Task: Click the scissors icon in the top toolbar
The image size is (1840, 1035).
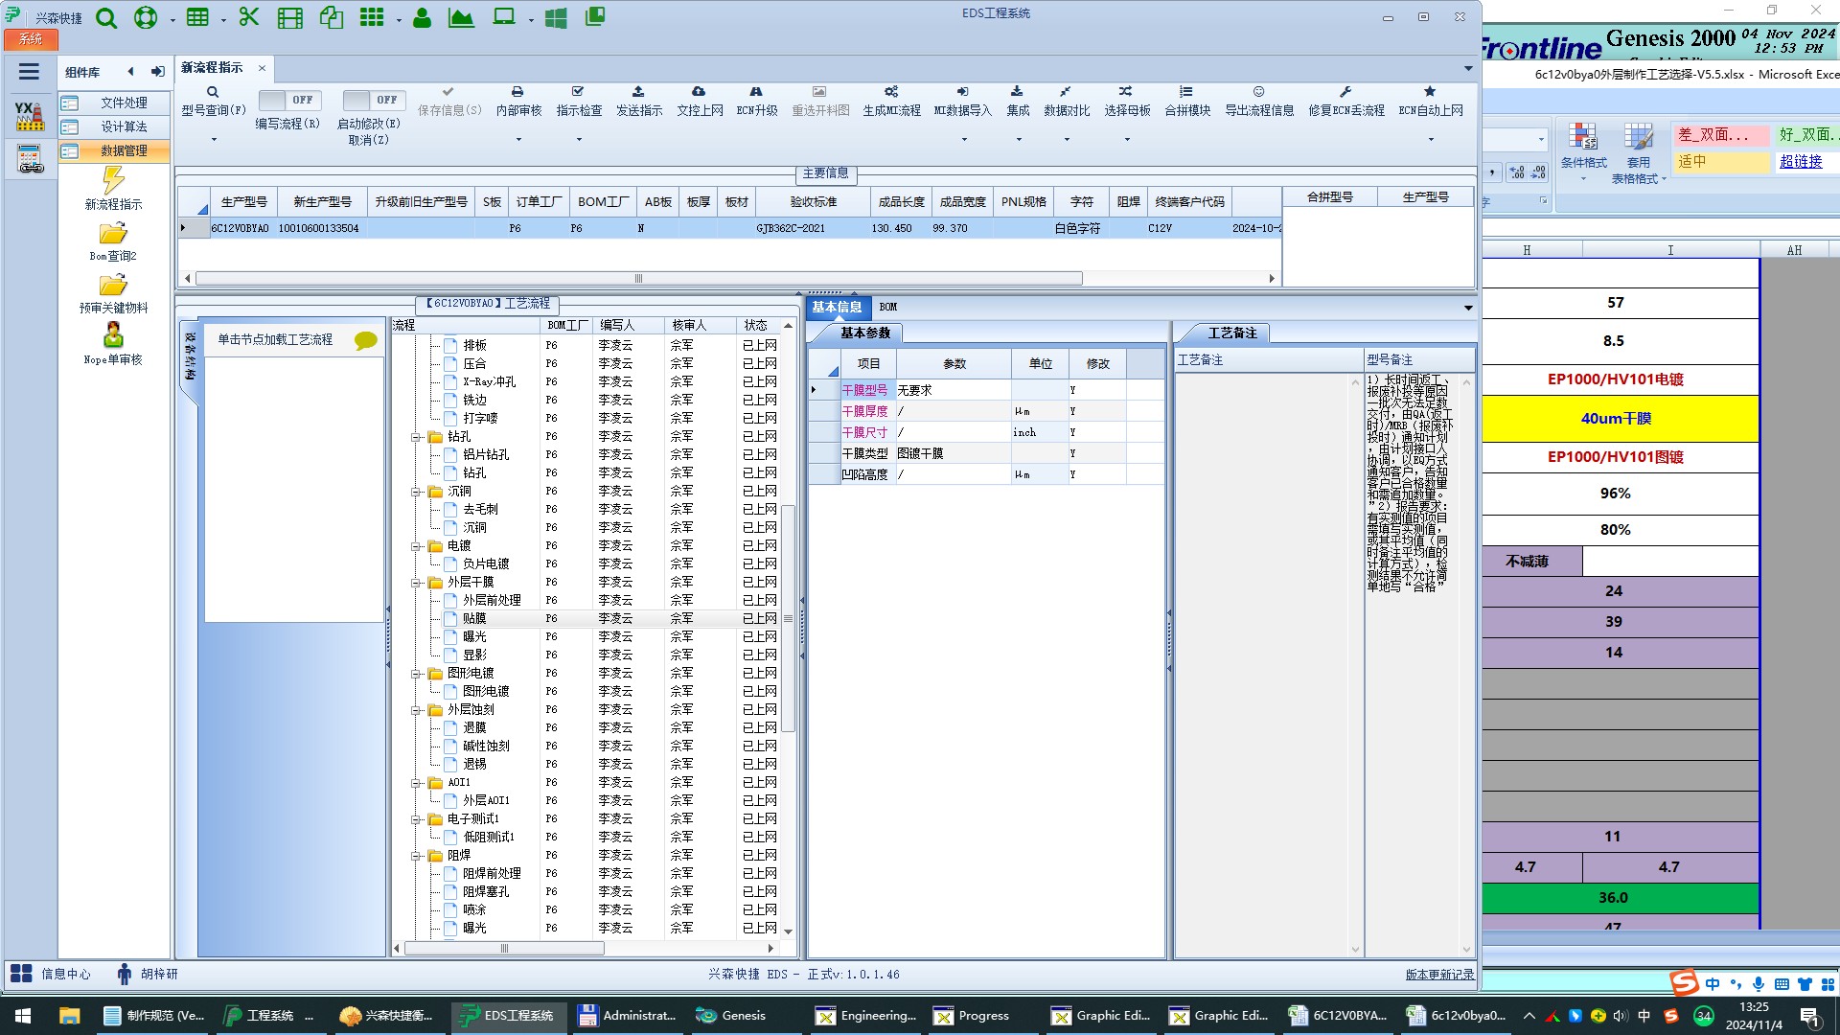Action: pos(249,17)
